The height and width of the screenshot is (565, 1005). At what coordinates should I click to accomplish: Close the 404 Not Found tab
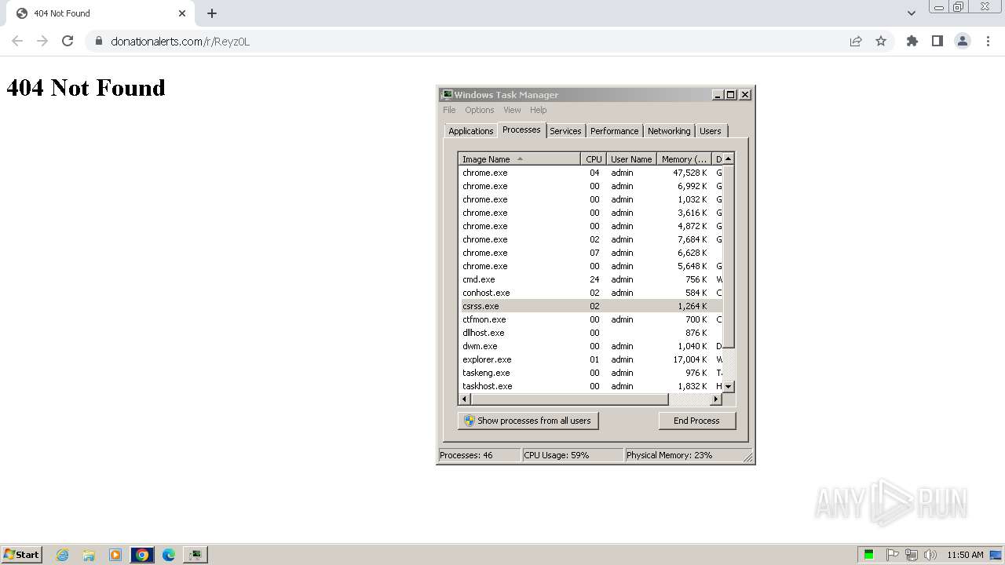click(182, 13)
